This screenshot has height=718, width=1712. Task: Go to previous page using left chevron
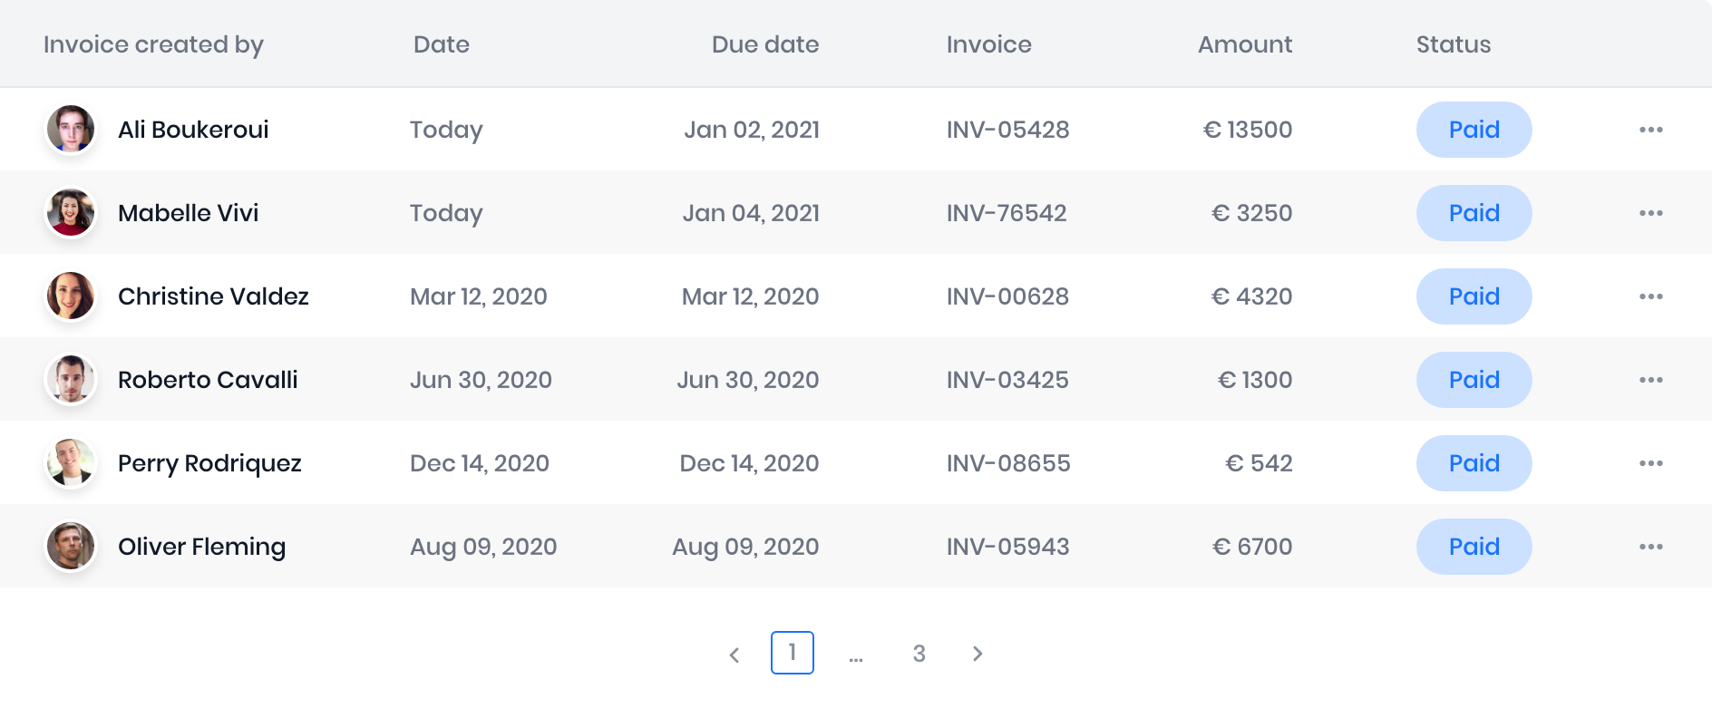pos(734,654)
